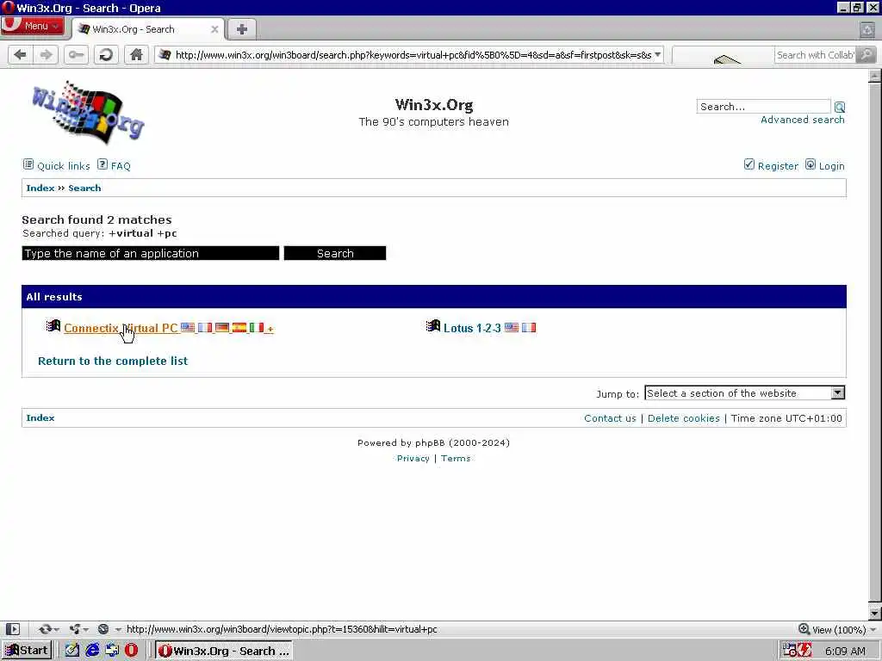Go back with the Back arrow
This screenshot has height=661, width=882.
21,54
